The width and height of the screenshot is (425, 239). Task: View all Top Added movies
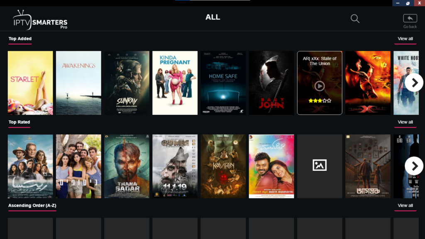pos(405,39)
